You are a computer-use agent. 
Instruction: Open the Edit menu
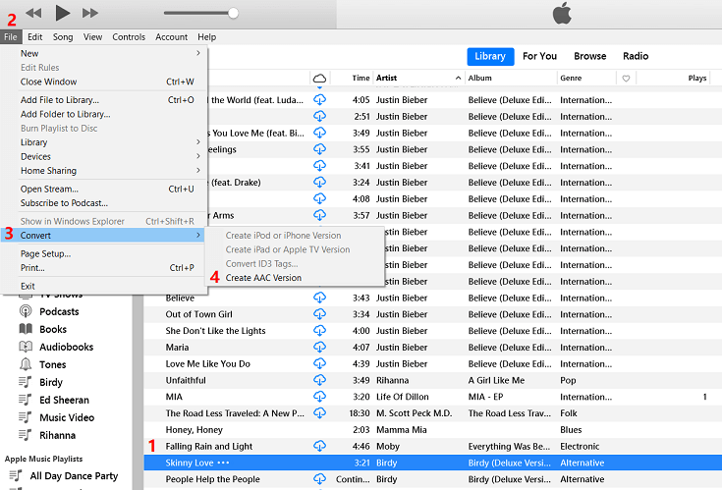(x=35, y=36)
